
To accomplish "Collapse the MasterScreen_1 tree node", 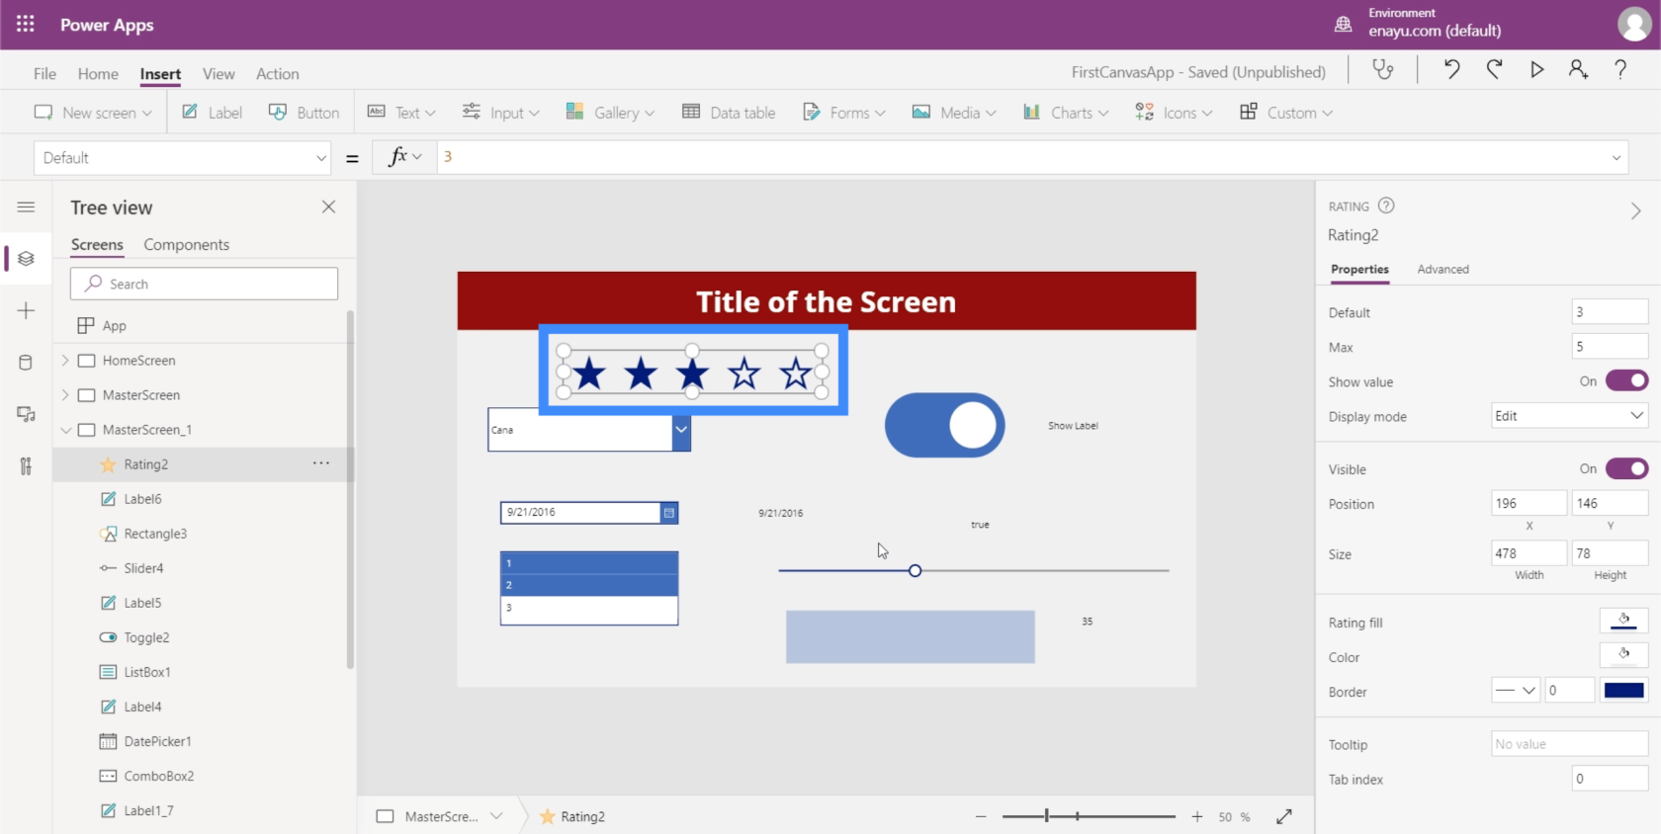I will pyautogui.click(x=65, y=430).
